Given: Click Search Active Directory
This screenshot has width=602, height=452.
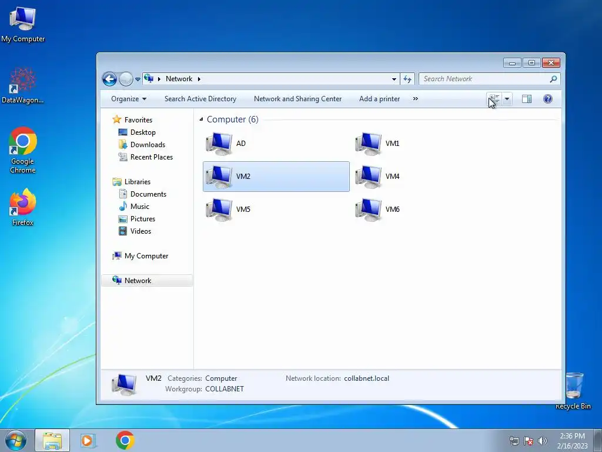Looking at the screenshot, I should click(200, 99).
